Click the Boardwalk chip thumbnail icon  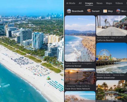tap(69, 11)
